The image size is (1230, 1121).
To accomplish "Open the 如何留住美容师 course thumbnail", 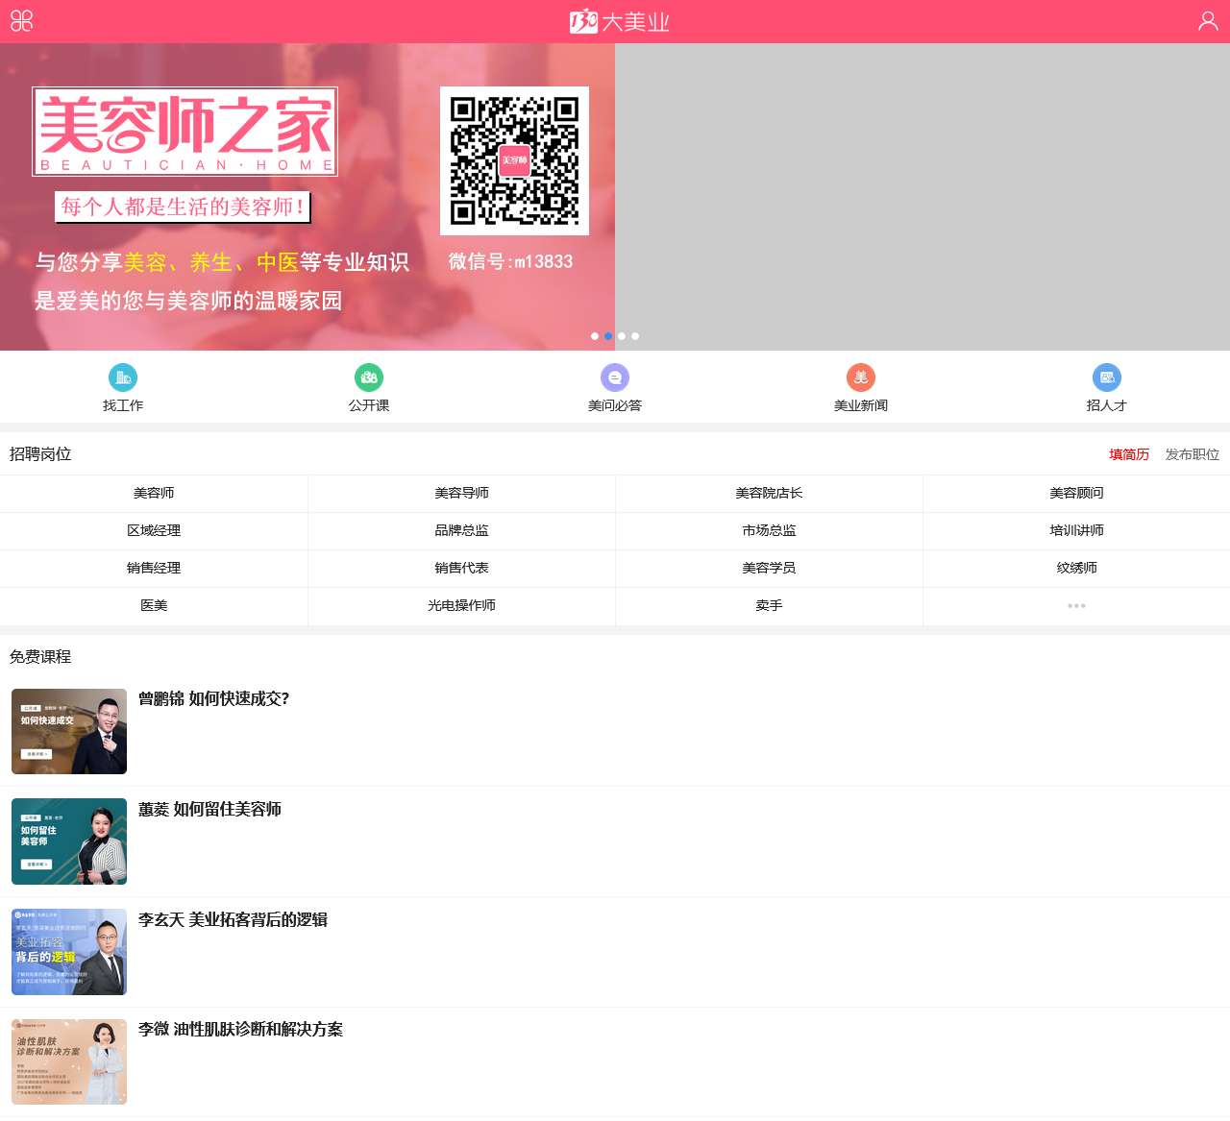I will point(69,841).
